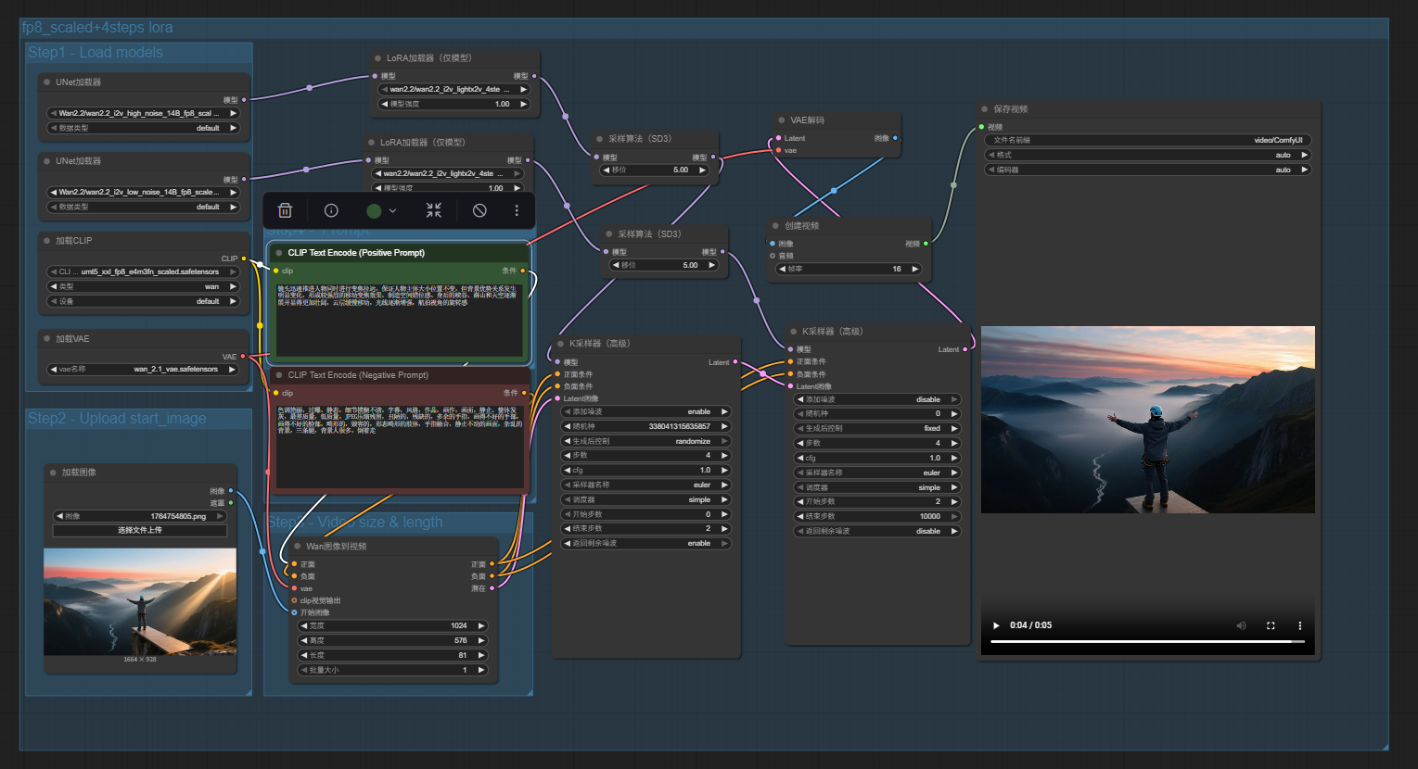Select the 'Step2 - Upload start_image' group title
This screenshot has height=769, width=1418.
(117, 419)
